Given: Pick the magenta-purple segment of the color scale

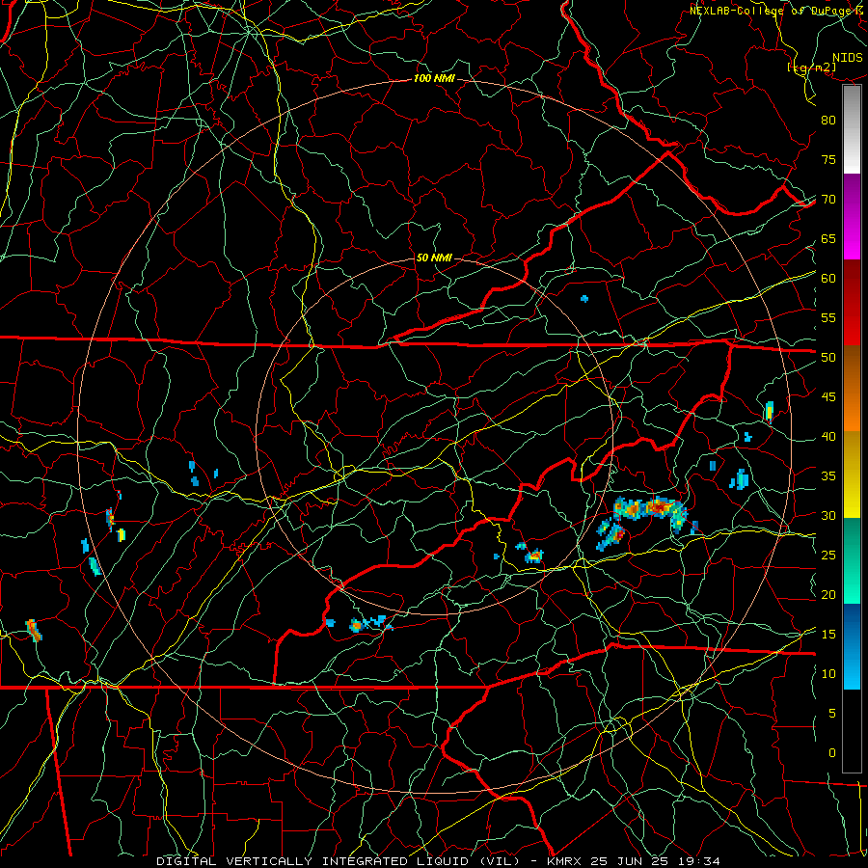Looking at the screenshot, I should [x=852, y=217].
